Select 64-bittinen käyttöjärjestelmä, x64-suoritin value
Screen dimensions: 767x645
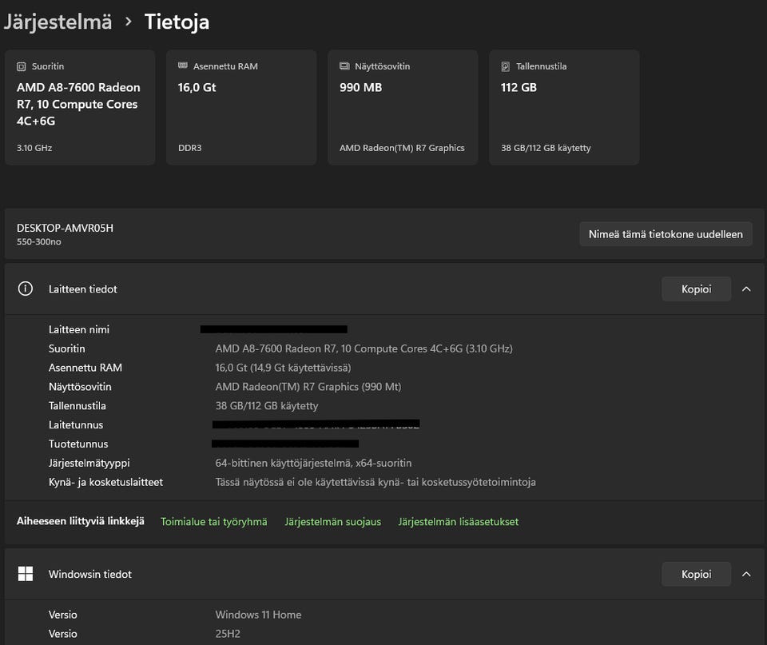pos(313,463)
